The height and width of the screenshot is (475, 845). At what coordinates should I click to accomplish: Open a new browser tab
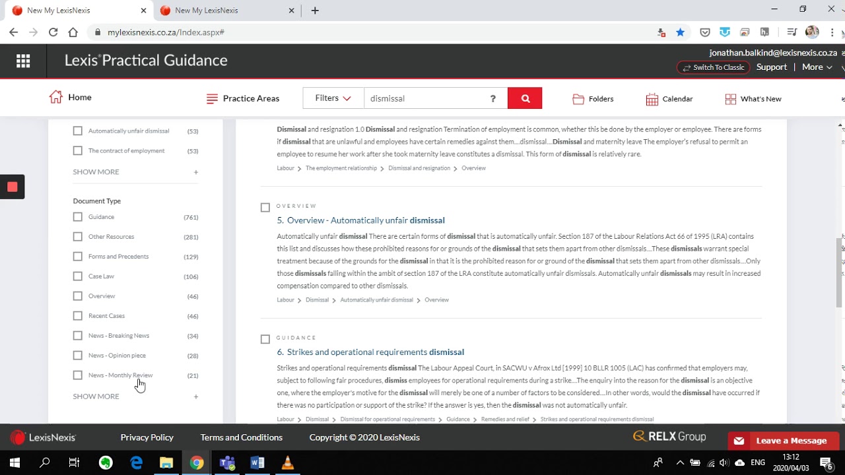point(315,11)
